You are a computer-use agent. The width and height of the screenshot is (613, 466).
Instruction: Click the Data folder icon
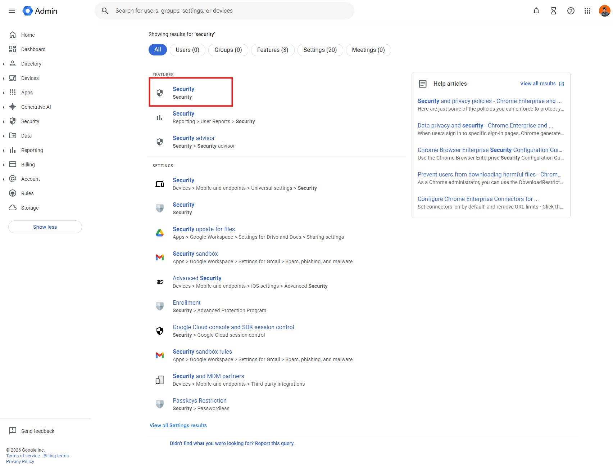tap(13, 136)
